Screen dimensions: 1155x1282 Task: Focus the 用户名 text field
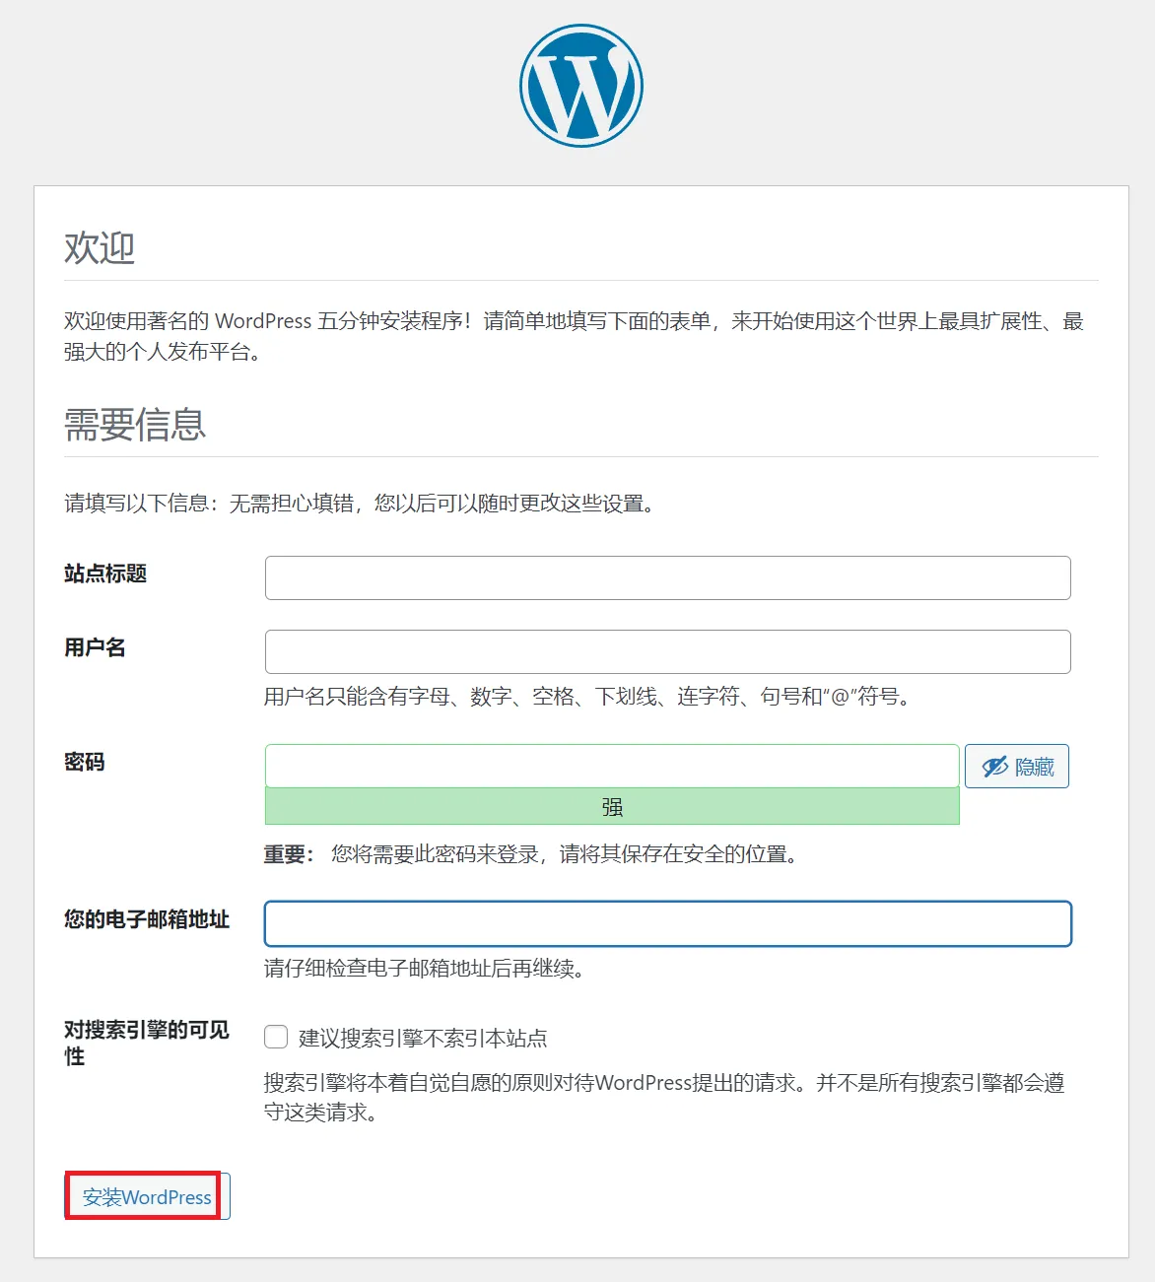click(668, 651)
